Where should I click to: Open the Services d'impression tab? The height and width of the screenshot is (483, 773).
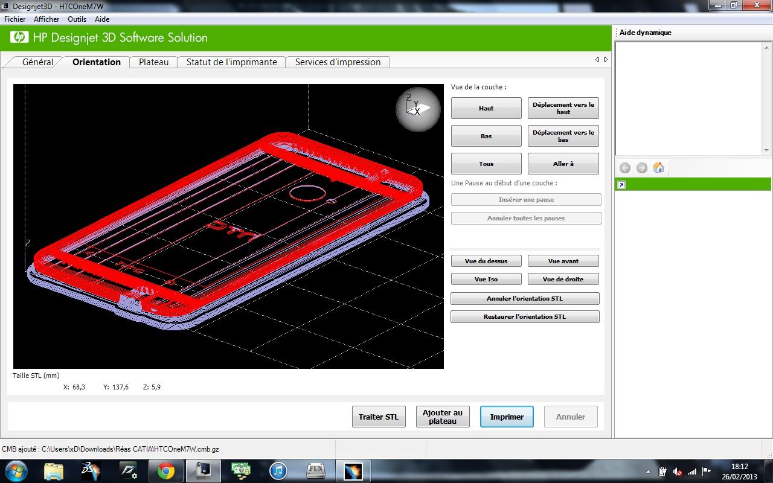pos(338,62)
